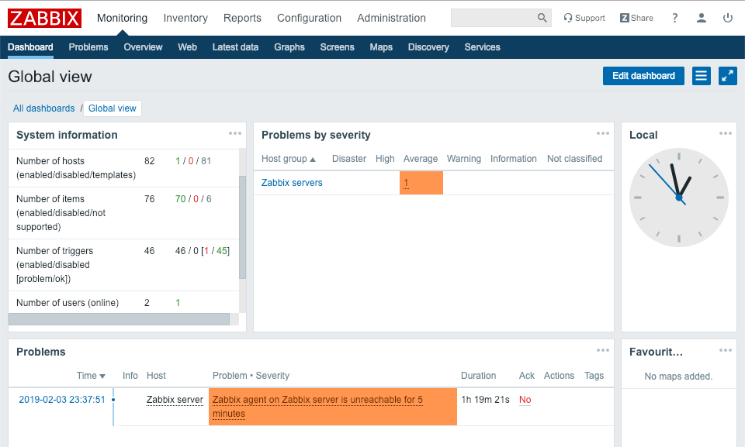Screen dimensions: 745x447
Task: Click the items value 70 / 0 / 6
Action: pos(193,199)
